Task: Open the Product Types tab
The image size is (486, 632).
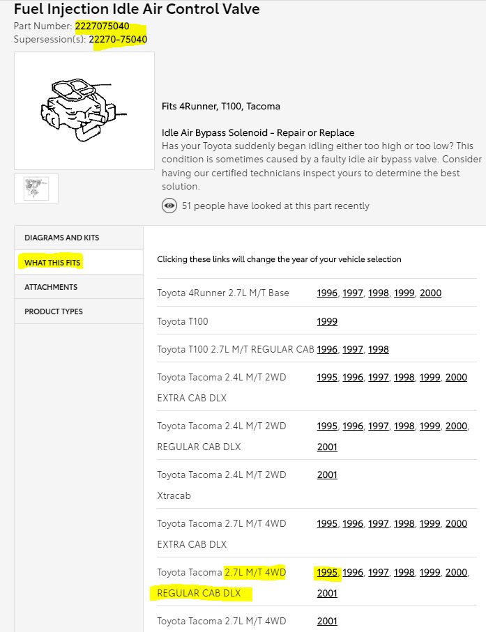Action: tap(54, 311)
